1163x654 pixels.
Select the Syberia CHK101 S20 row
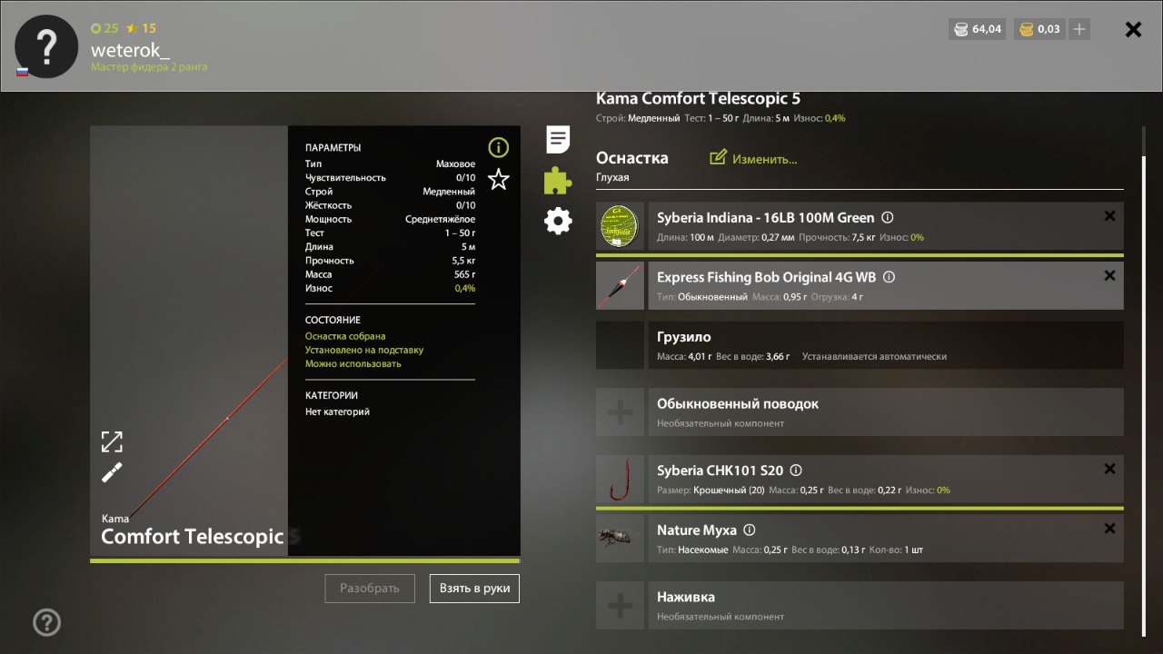pyautogui.click(x=886, y=479)
